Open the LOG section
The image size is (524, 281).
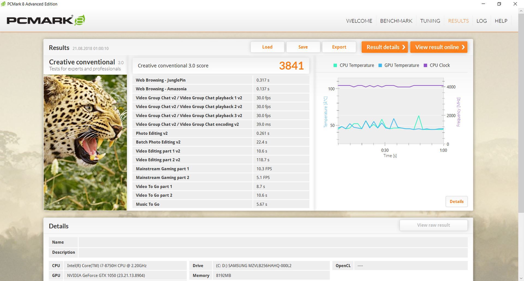[481, 21]
